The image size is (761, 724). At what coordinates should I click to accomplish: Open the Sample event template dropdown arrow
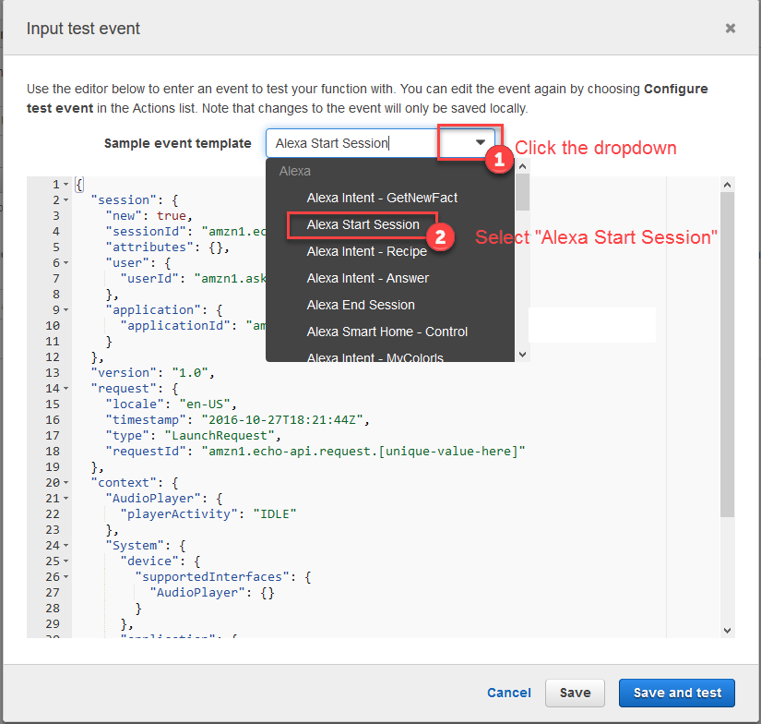tap(480, 143)
